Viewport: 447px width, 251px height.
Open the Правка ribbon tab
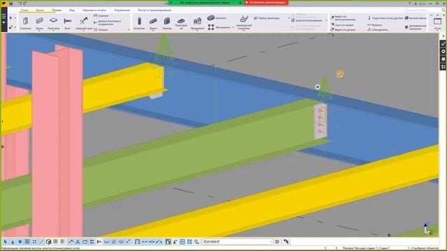(57, 10)
